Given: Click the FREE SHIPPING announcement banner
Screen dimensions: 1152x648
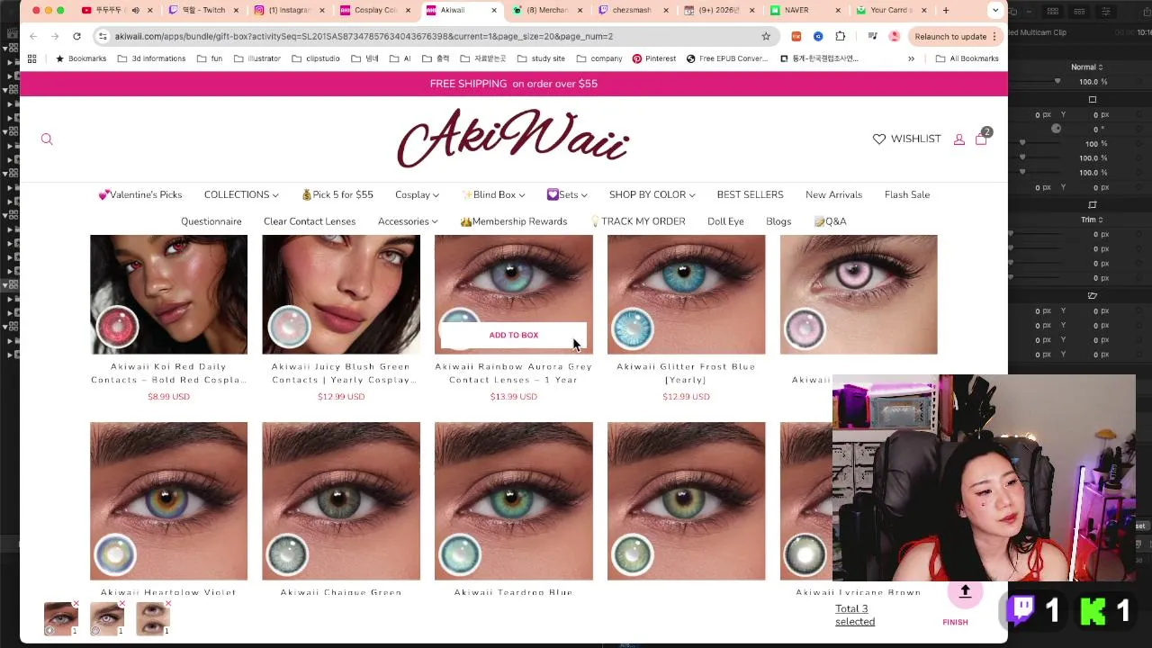Looking at the screenshot, I should 513,84.
